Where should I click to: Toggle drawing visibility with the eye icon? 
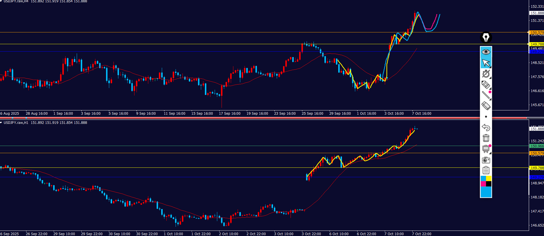tap(486, 52)
